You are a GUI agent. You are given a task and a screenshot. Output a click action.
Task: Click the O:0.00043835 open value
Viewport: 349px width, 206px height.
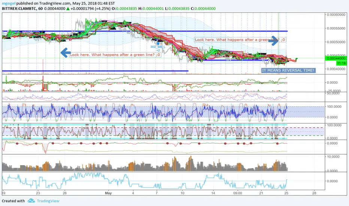point(124,9)
